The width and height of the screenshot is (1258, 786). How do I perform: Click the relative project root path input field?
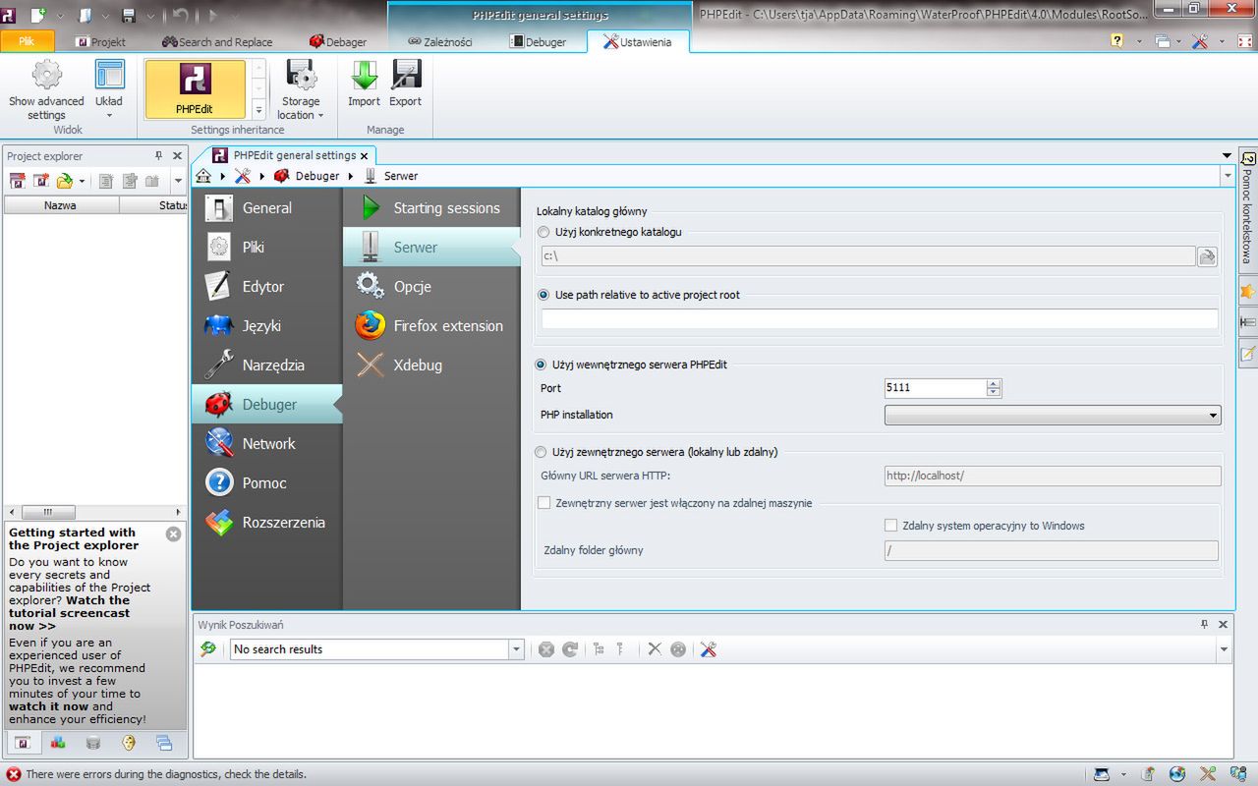click(880, 319)
